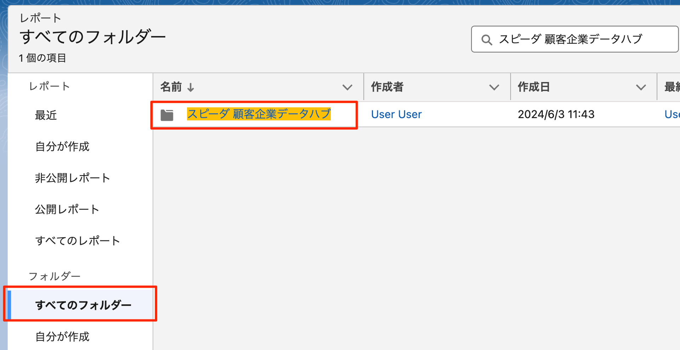Show すべてのレポート from the sidebar
This screenshot has height=350, width=680.
[78, 241]
